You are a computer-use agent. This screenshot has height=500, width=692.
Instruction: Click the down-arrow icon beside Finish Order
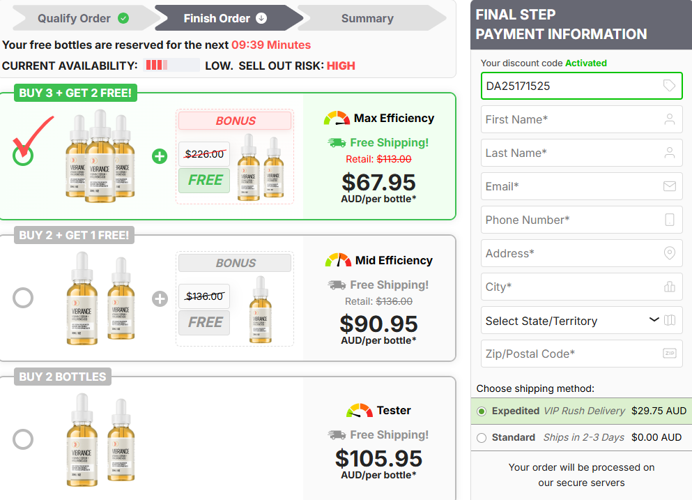point(262,18)
